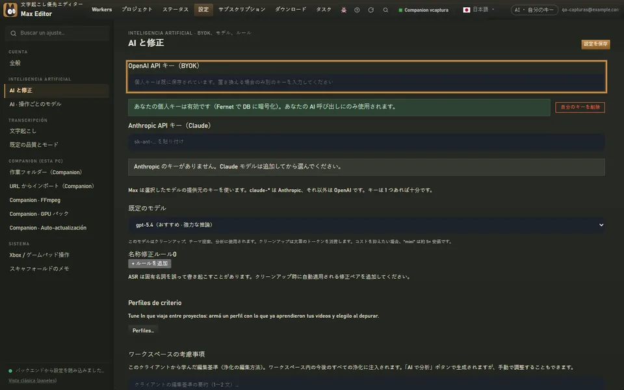The image size is (624, 390).
Task: Select AI と修正 in the sidebar
Action: (x=57, y=90)
